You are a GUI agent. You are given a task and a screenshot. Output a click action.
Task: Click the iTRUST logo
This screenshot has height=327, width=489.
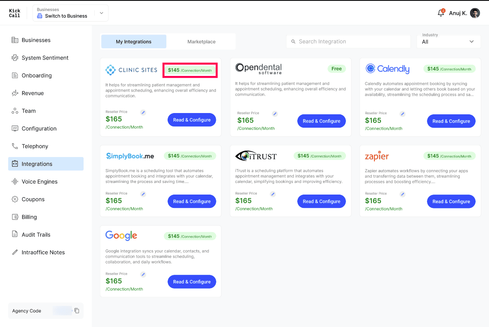[x=256, y=156]
